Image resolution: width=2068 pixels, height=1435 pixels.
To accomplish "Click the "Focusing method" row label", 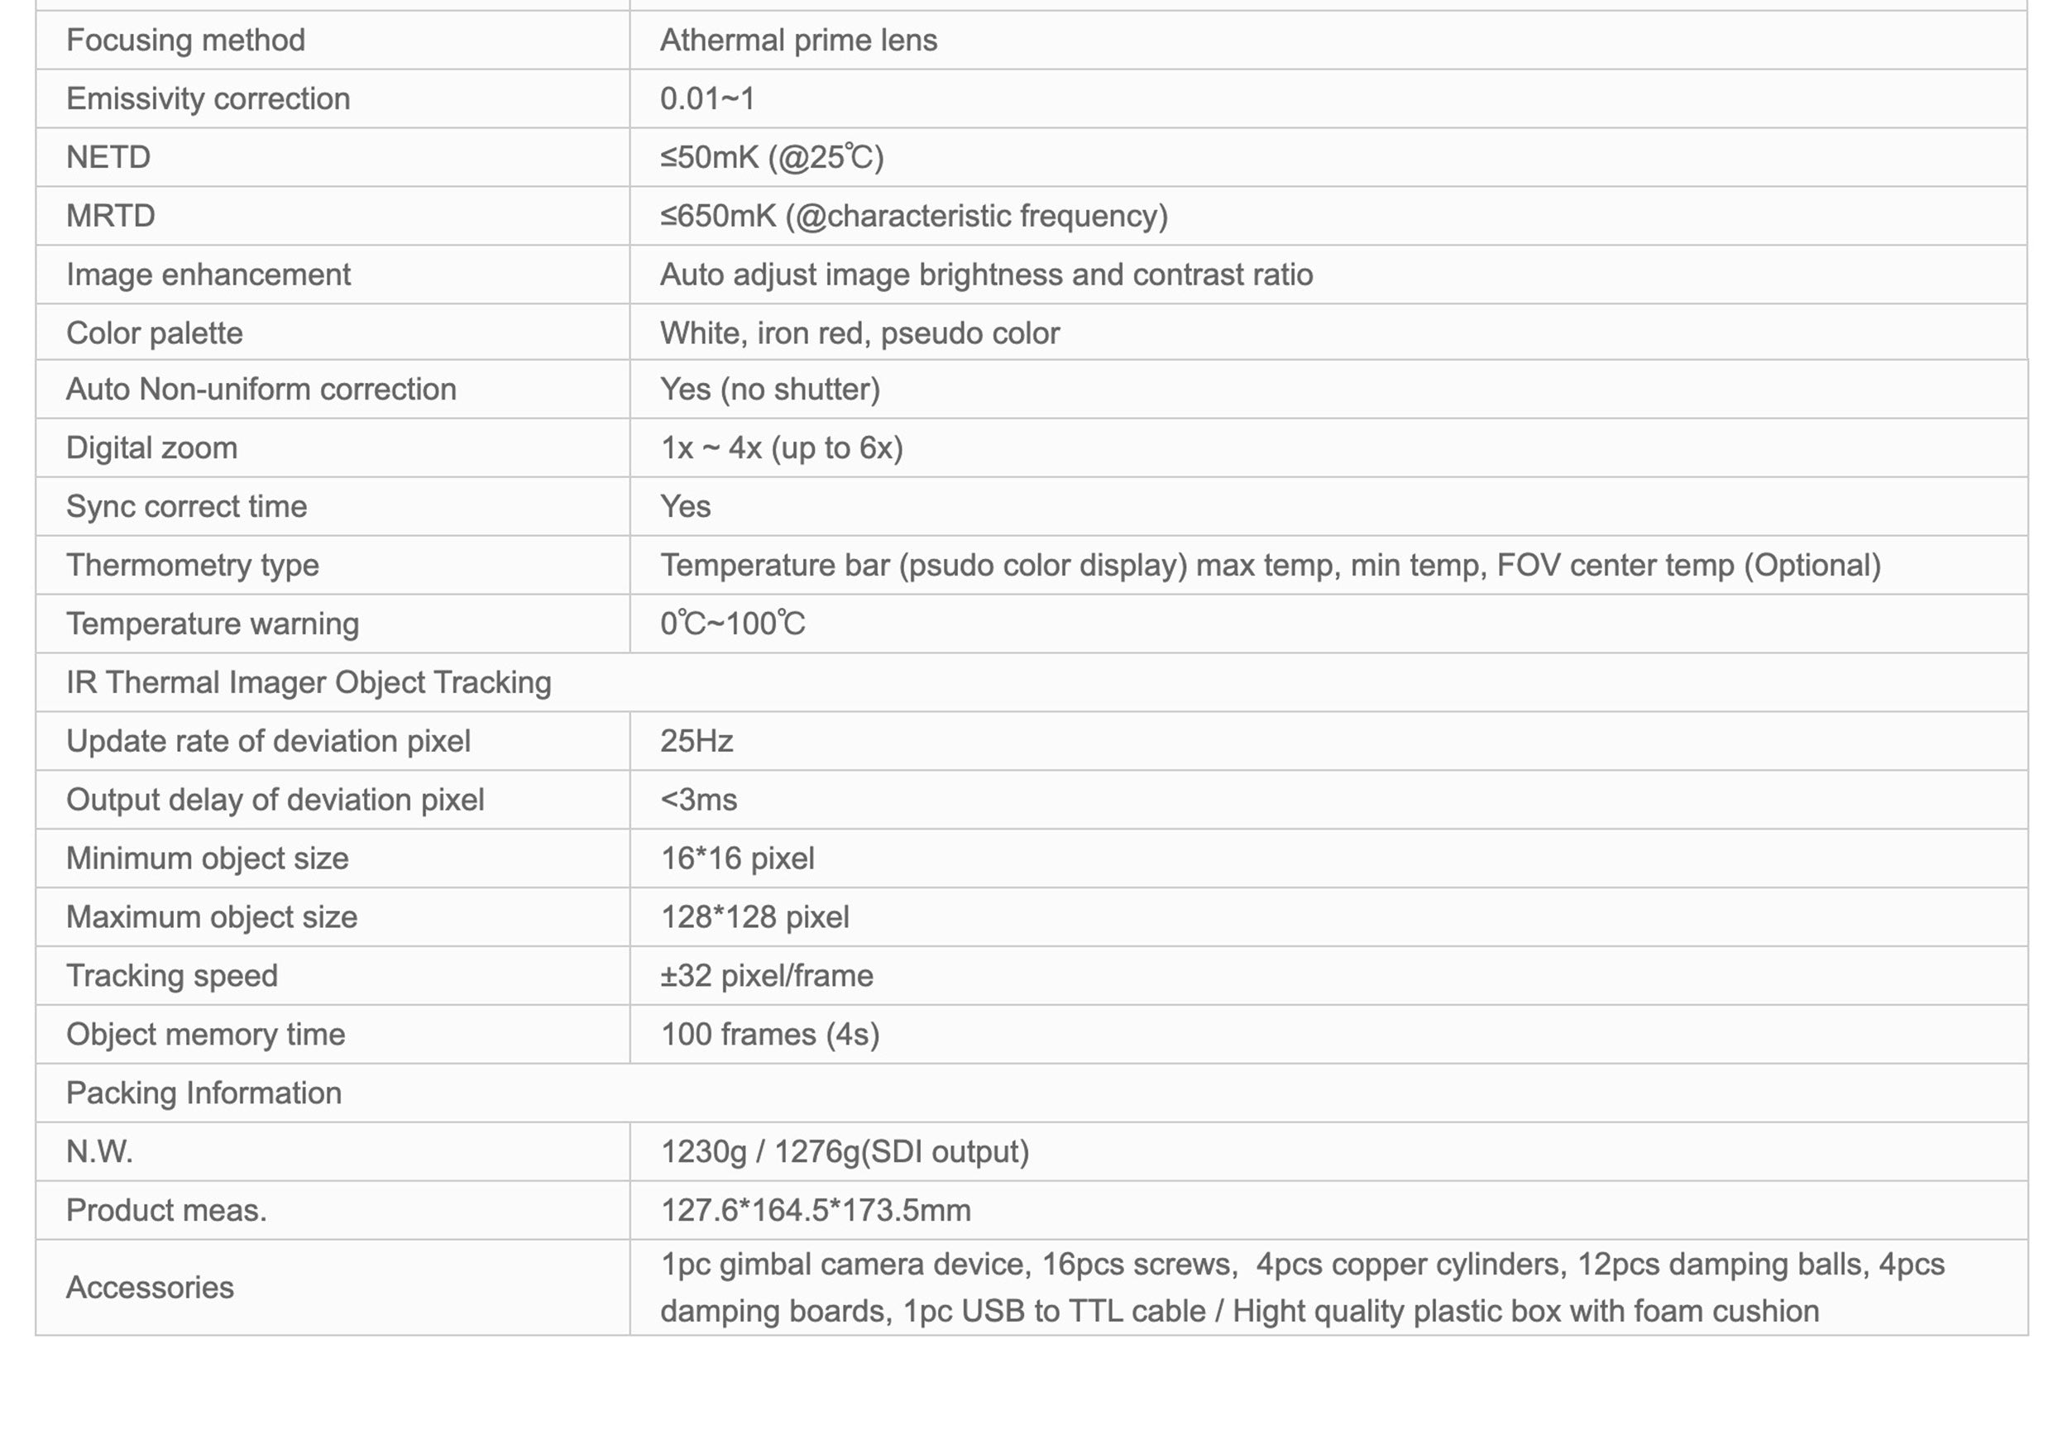I will (x=185, y=41).
